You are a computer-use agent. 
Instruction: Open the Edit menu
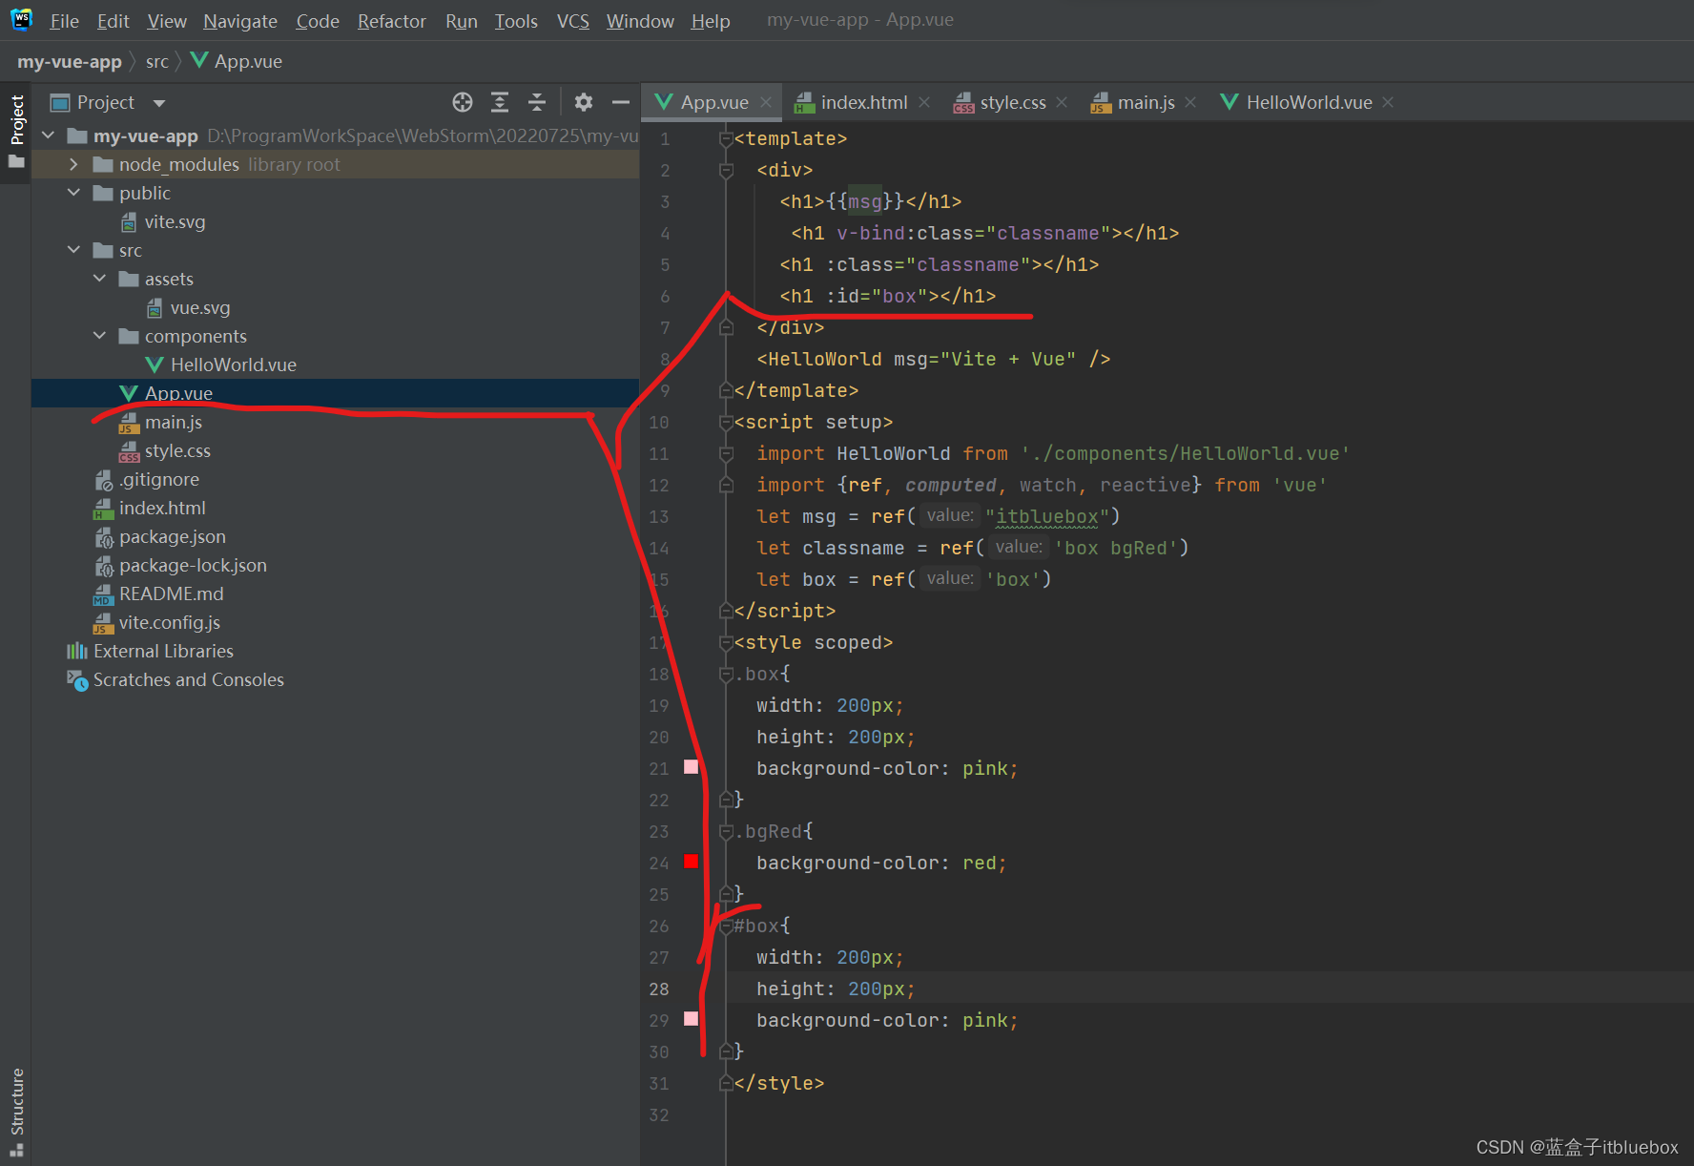pyautogui.click(x=113, y=21)
